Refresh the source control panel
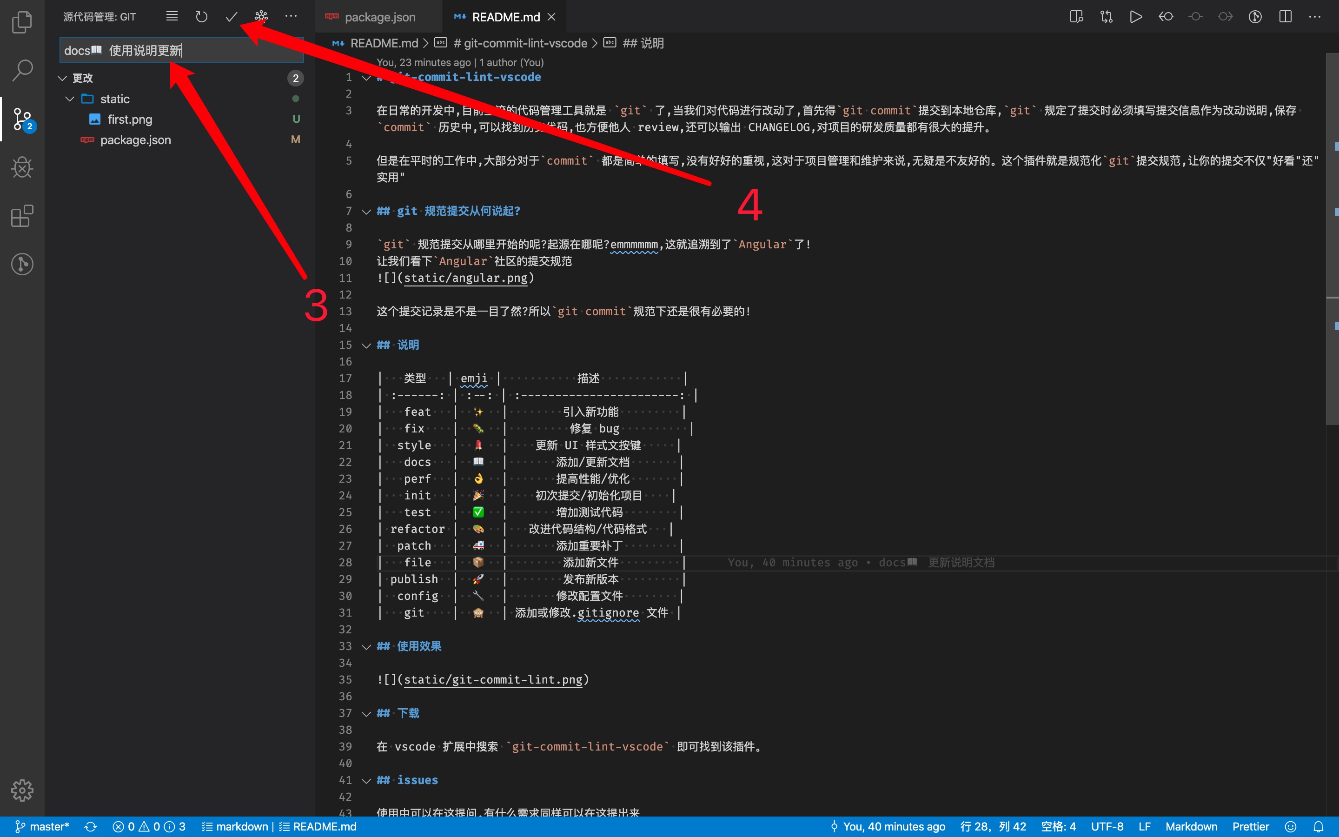 (201, 17)
